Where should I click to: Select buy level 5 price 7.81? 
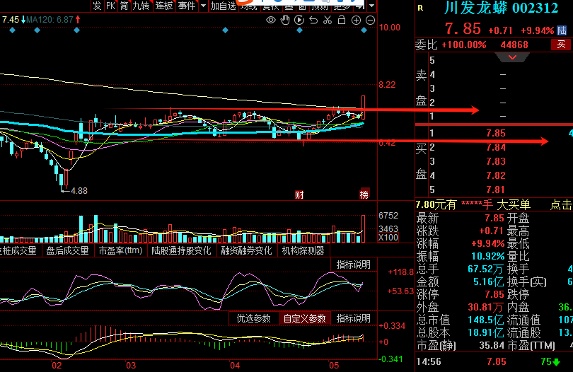(x=495, y=190)
